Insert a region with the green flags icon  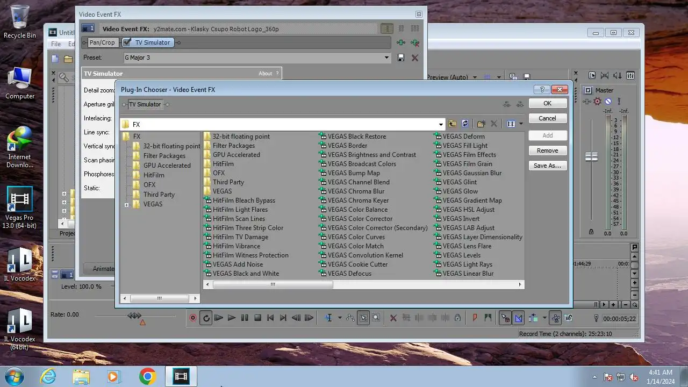click(x=488, y=318)
